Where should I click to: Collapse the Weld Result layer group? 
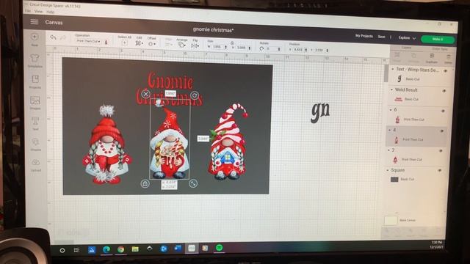[x=391, y=89]
